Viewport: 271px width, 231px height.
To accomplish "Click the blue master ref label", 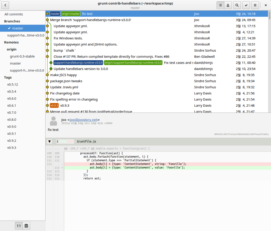I will point(55,14).
